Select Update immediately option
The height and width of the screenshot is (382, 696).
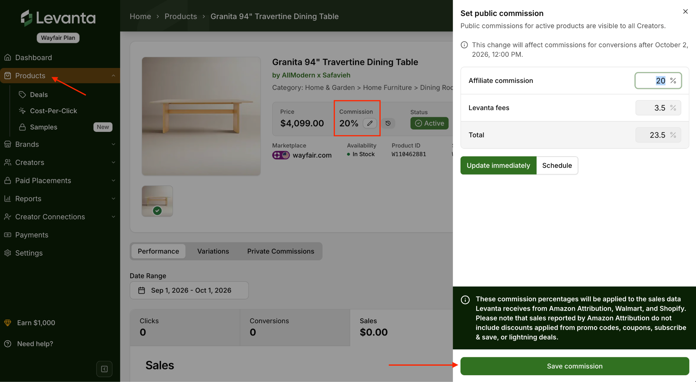pyautogui.click(x=498, y=165)
